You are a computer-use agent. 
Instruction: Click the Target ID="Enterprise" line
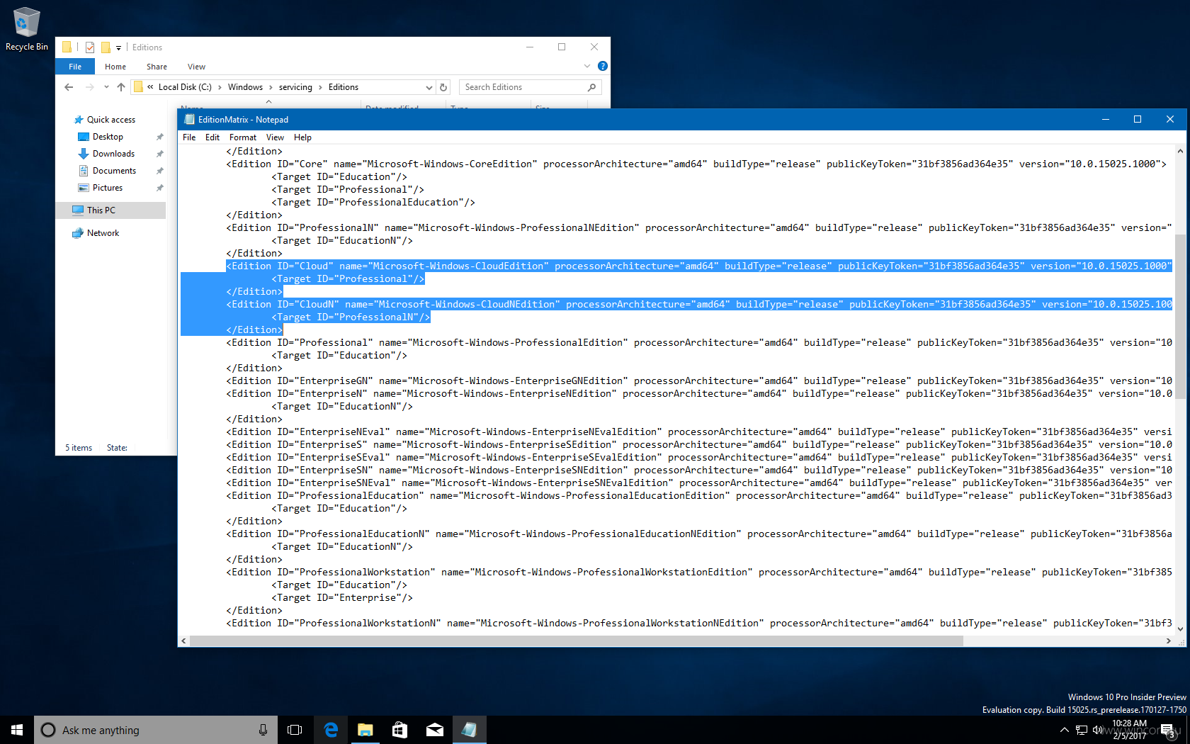[x=342, y=597]
